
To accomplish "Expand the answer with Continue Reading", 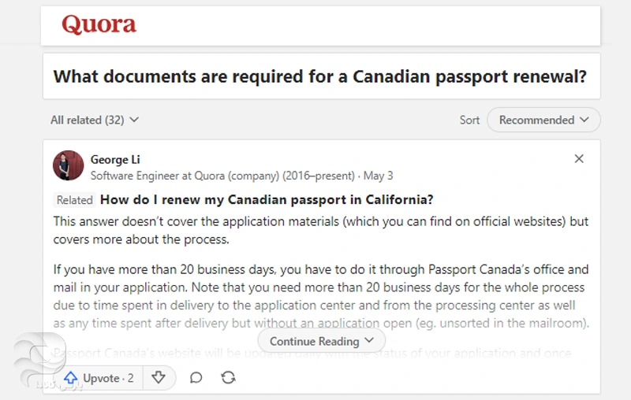I will [x=321, y=341].
